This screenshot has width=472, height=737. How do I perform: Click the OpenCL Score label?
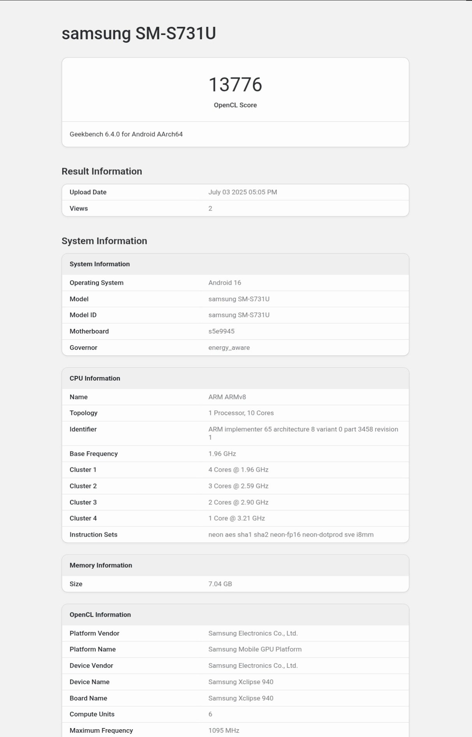235,105
